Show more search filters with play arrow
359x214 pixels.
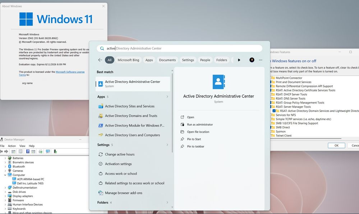pyautogui.click(x=239, y=60)
